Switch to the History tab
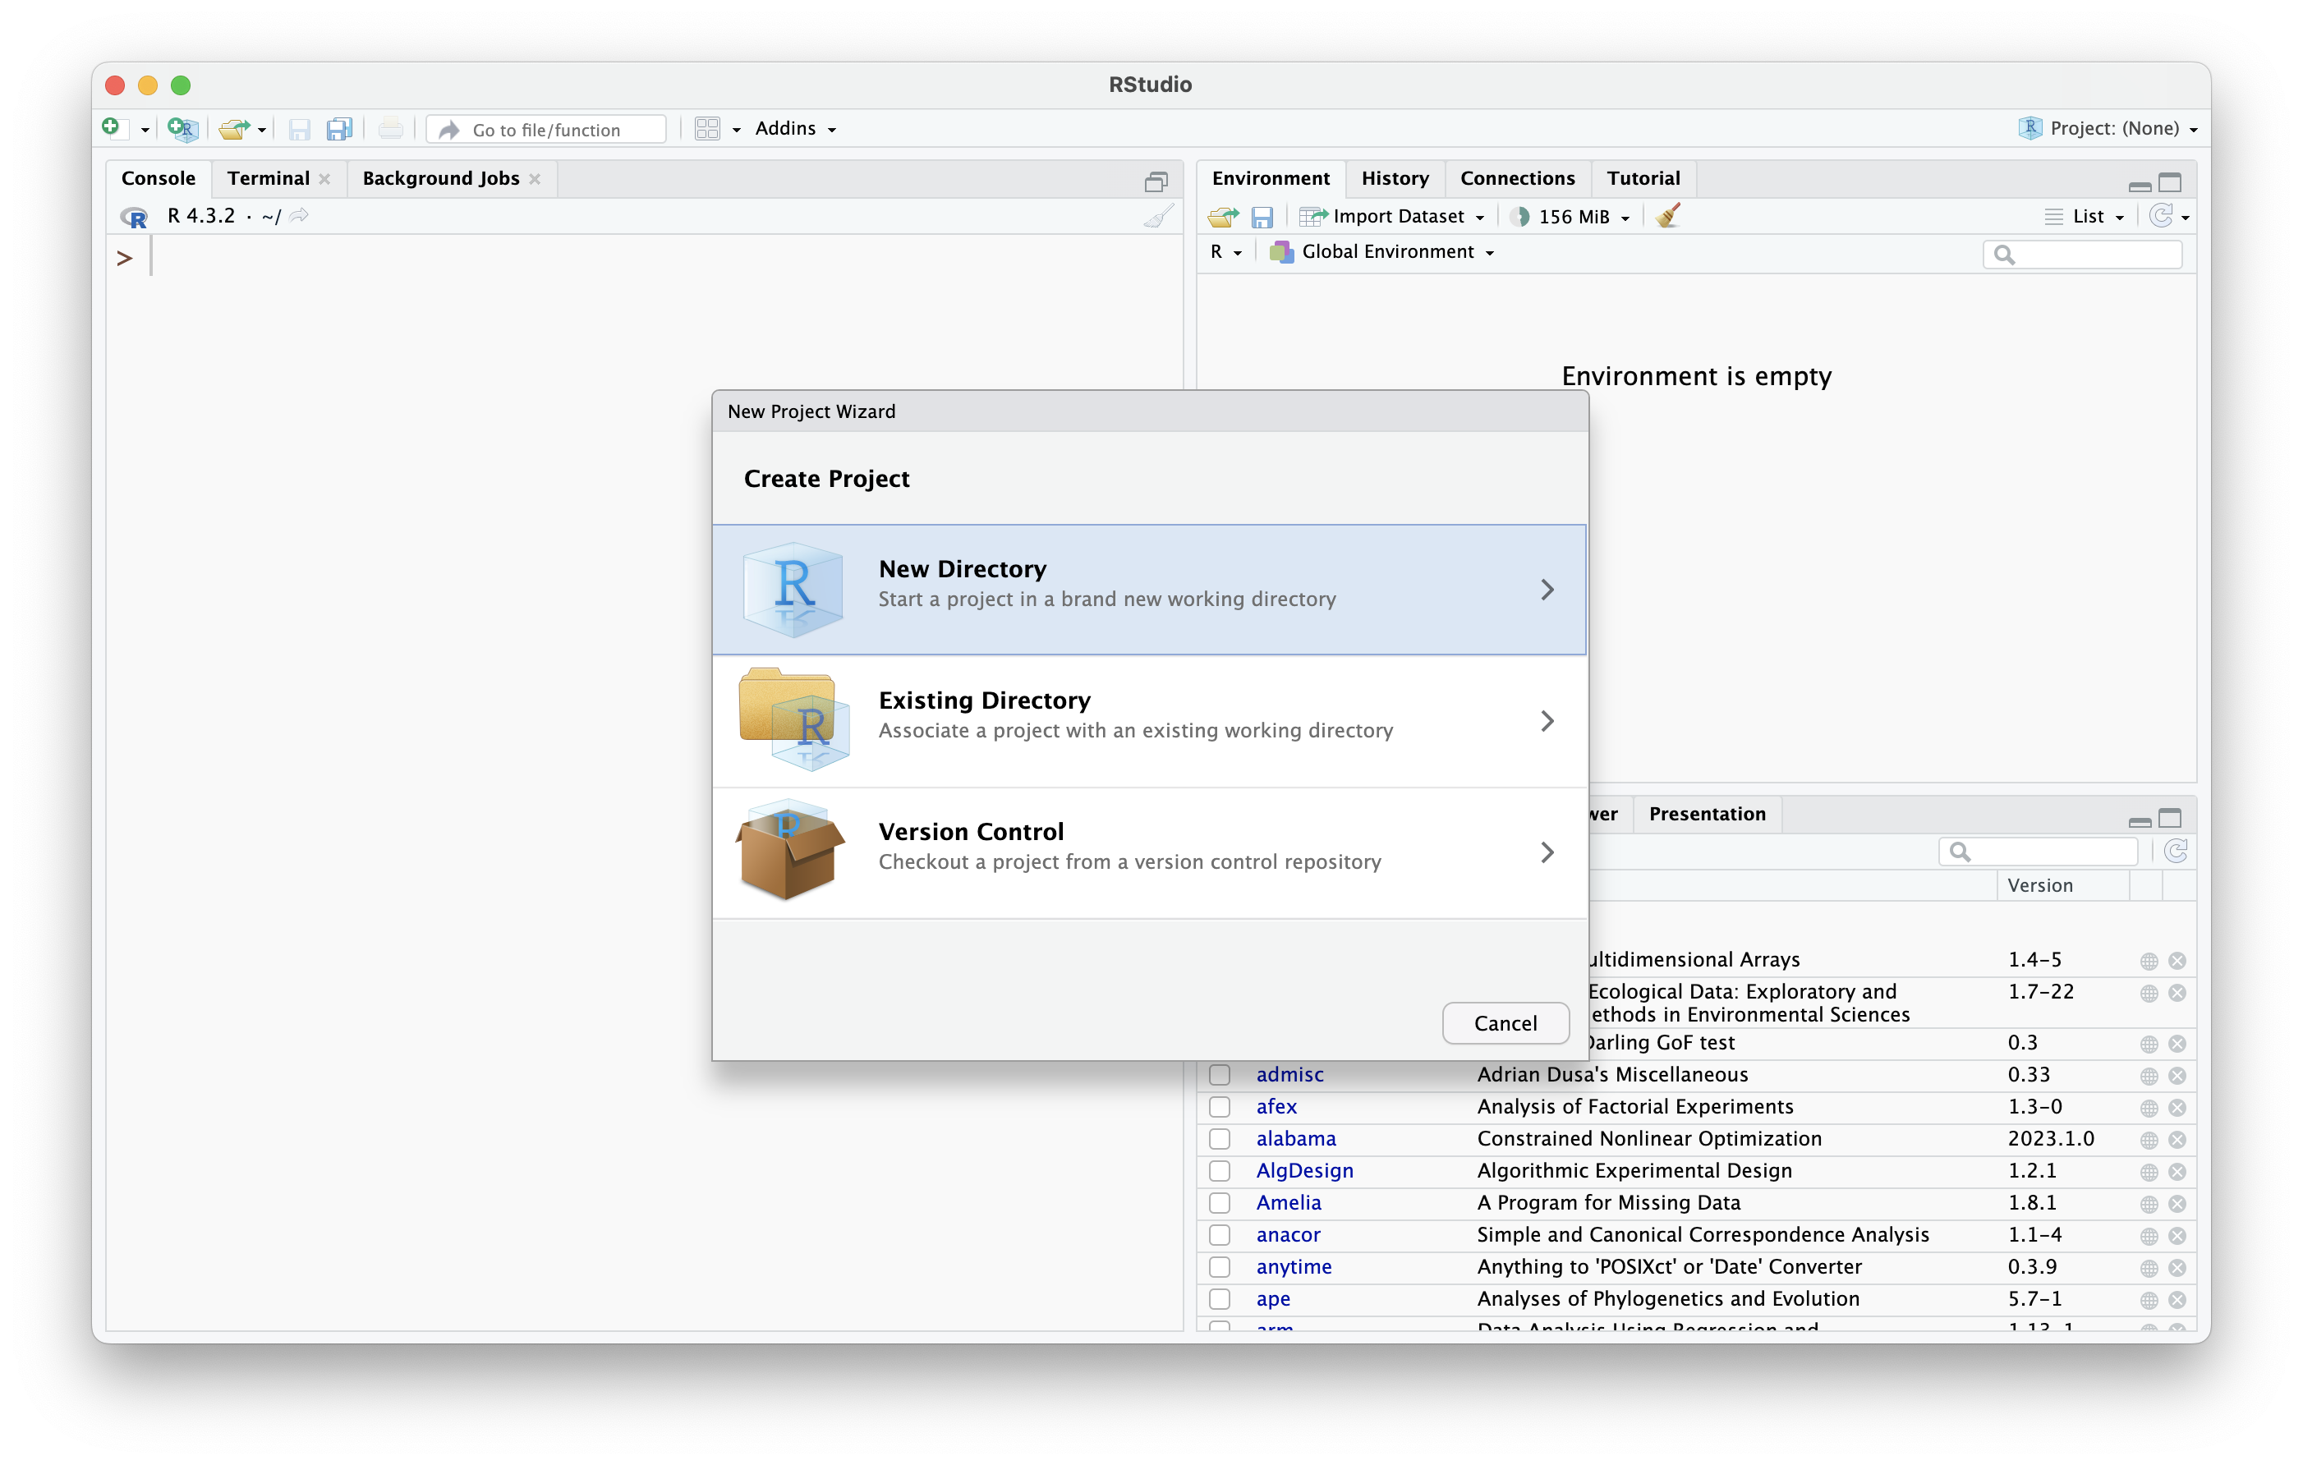 click(x=1395, y=178)
